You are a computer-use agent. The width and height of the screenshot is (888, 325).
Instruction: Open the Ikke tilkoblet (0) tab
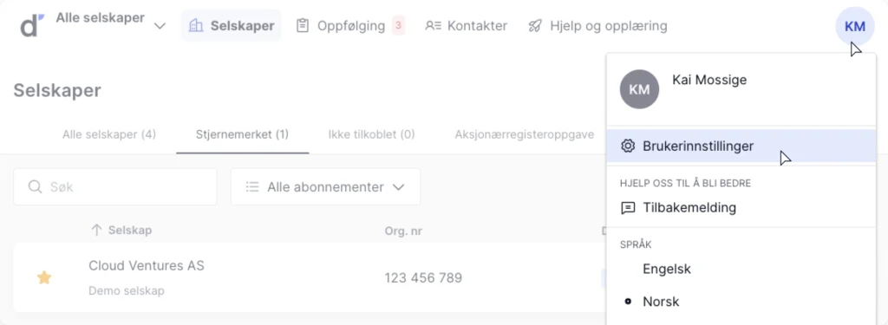pos(371,134)
